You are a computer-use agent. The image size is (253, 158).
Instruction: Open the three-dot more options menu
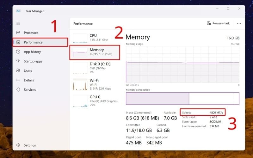(x=239, y=23)
